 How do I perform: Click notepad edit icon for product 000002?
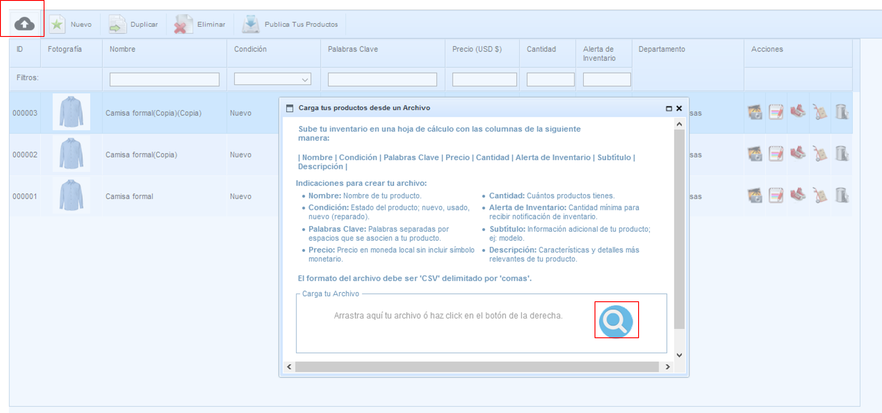point(776,154)
